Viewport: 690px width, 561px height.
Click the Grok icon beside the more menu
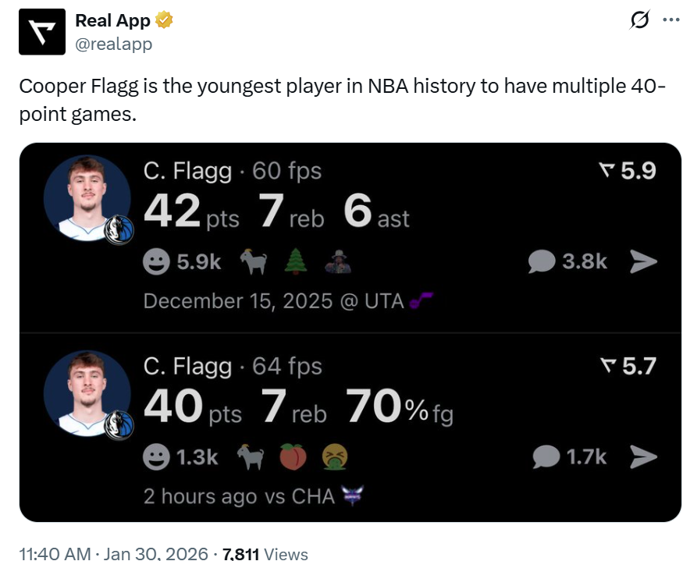(638, 21)
